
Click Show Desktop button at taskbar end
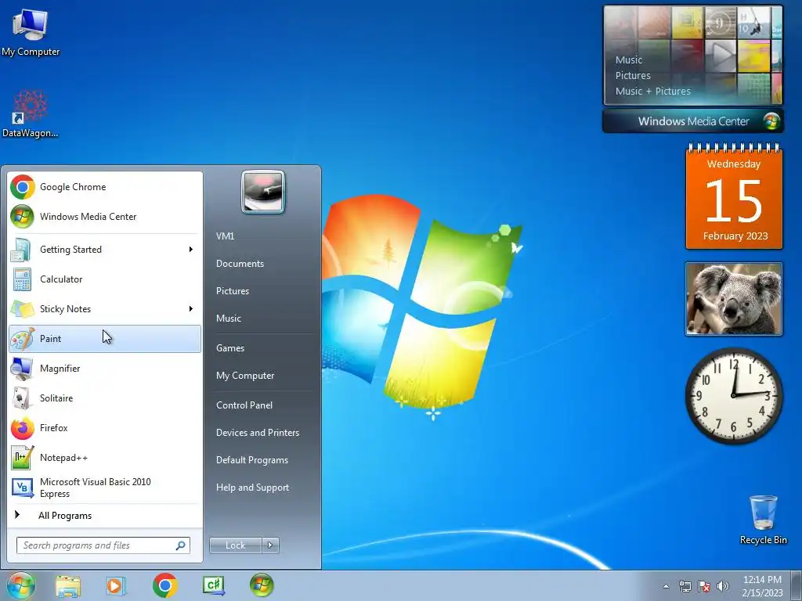(x=796, y=585)
